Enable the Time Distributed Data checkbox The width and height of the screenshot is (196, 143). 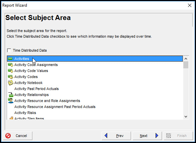coord(9,50)
